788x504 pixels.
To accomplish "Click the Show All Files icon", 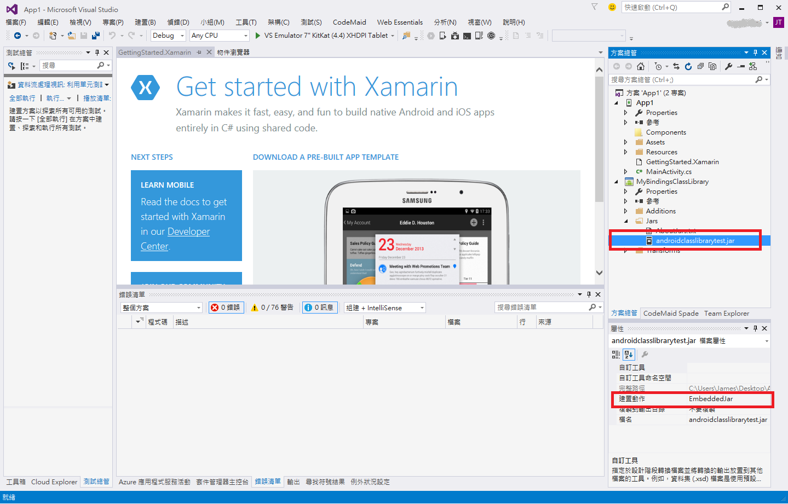I will [x=712, y=66].
